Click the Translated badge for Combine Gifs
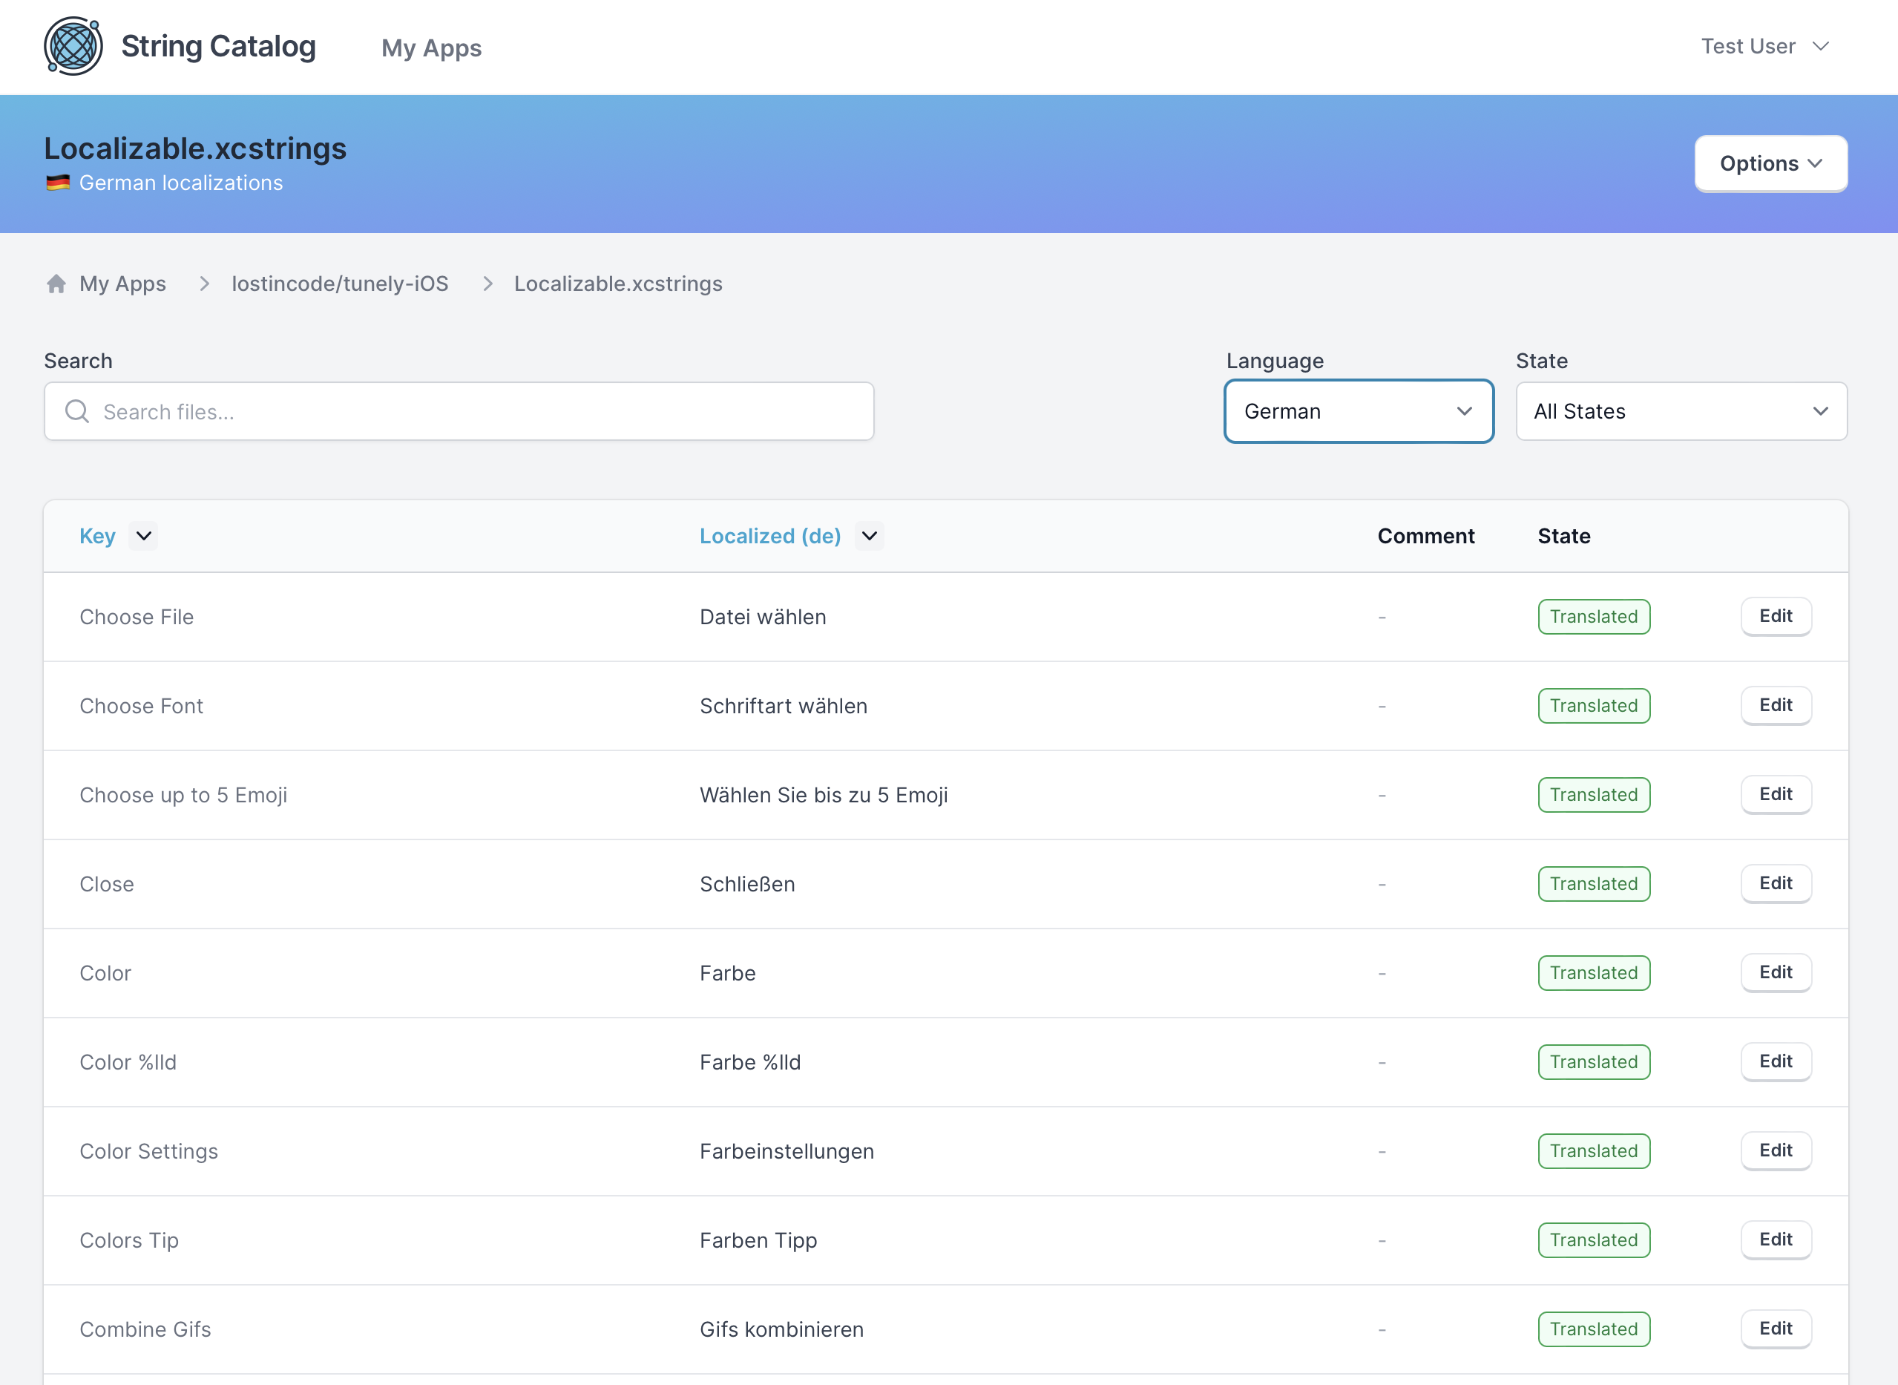 point(1594,1329)
